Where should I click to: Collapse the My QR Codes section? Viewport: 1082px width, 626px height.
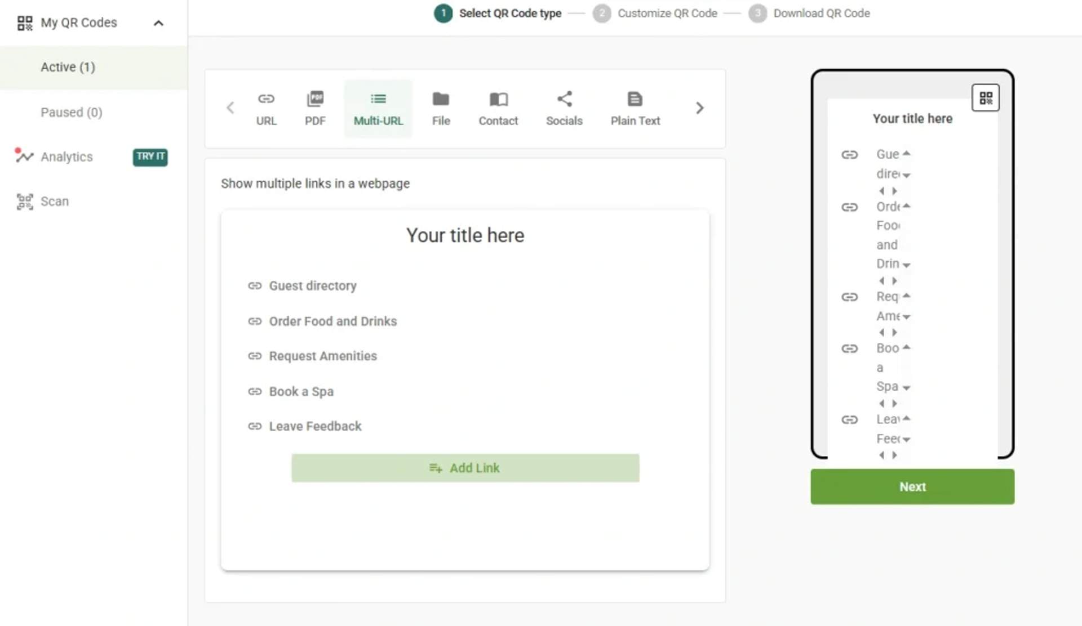coord(158,23)
